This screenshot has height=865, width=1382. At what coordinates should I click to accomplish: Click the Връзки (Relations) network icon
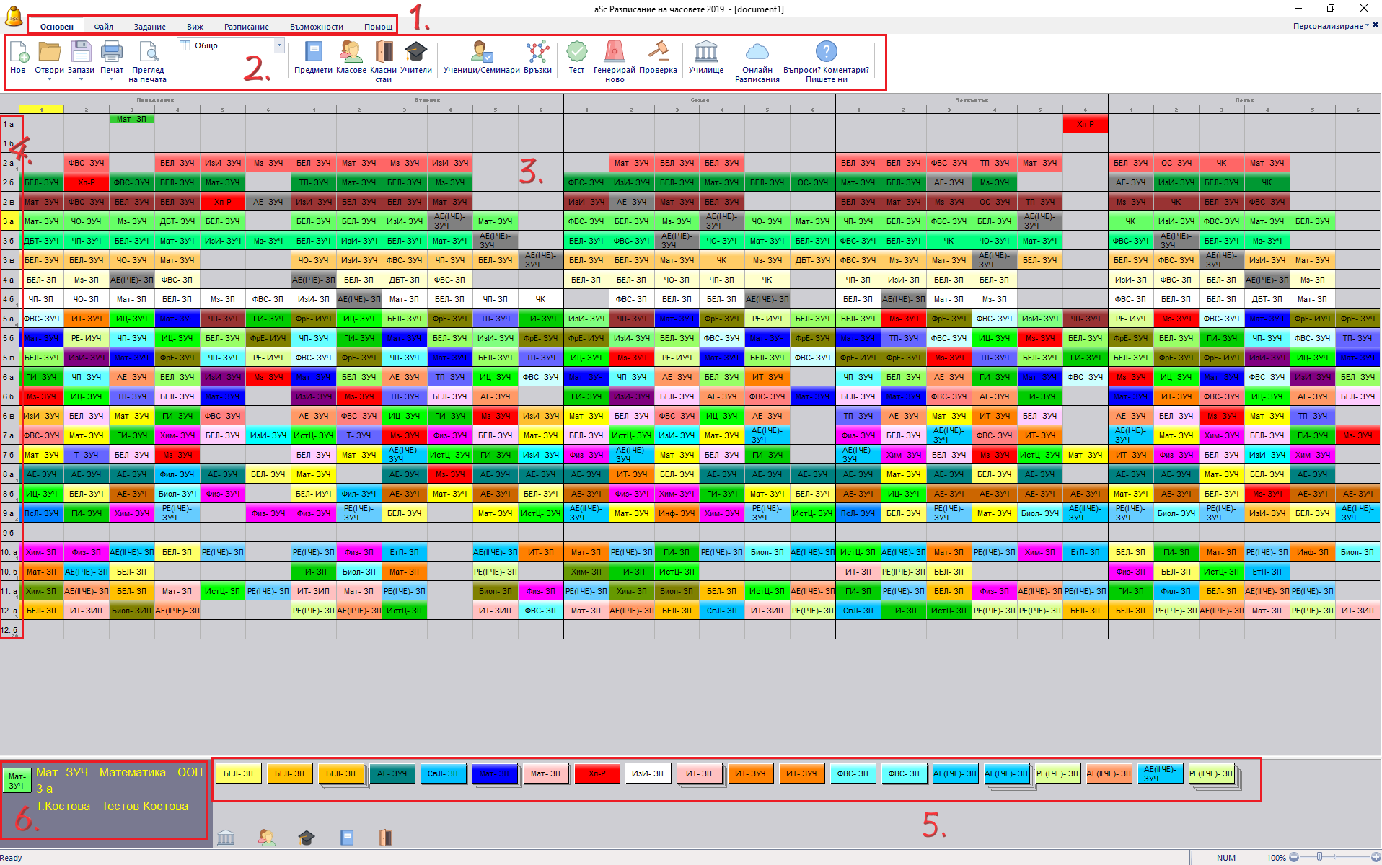[537, 53]
